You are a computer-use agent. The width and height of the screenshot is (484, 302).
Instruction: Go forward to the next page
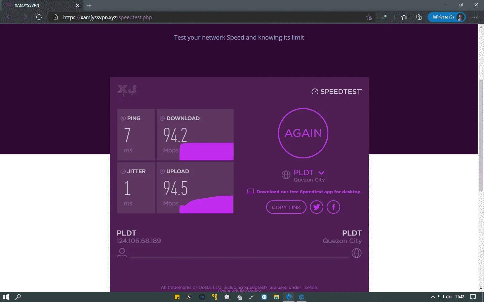click(x=24, y=17)
